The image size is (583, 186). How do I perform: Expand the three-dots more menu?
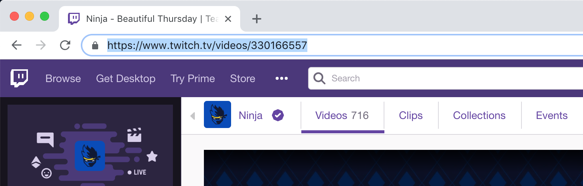point(282,78)
